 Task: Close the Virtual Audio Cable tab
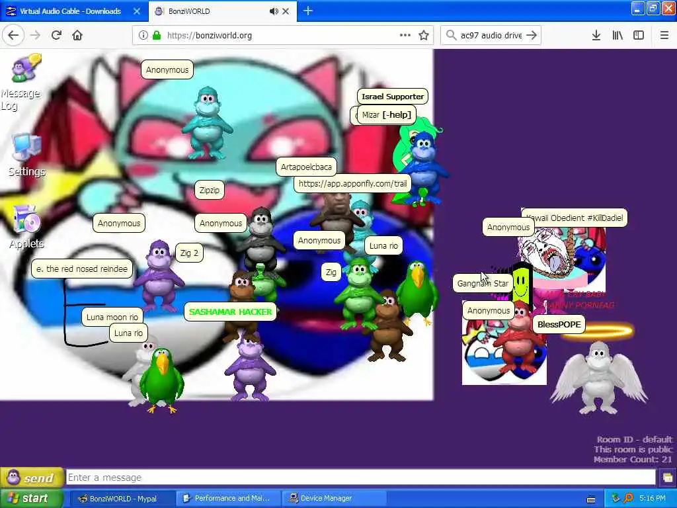point(137,11)
